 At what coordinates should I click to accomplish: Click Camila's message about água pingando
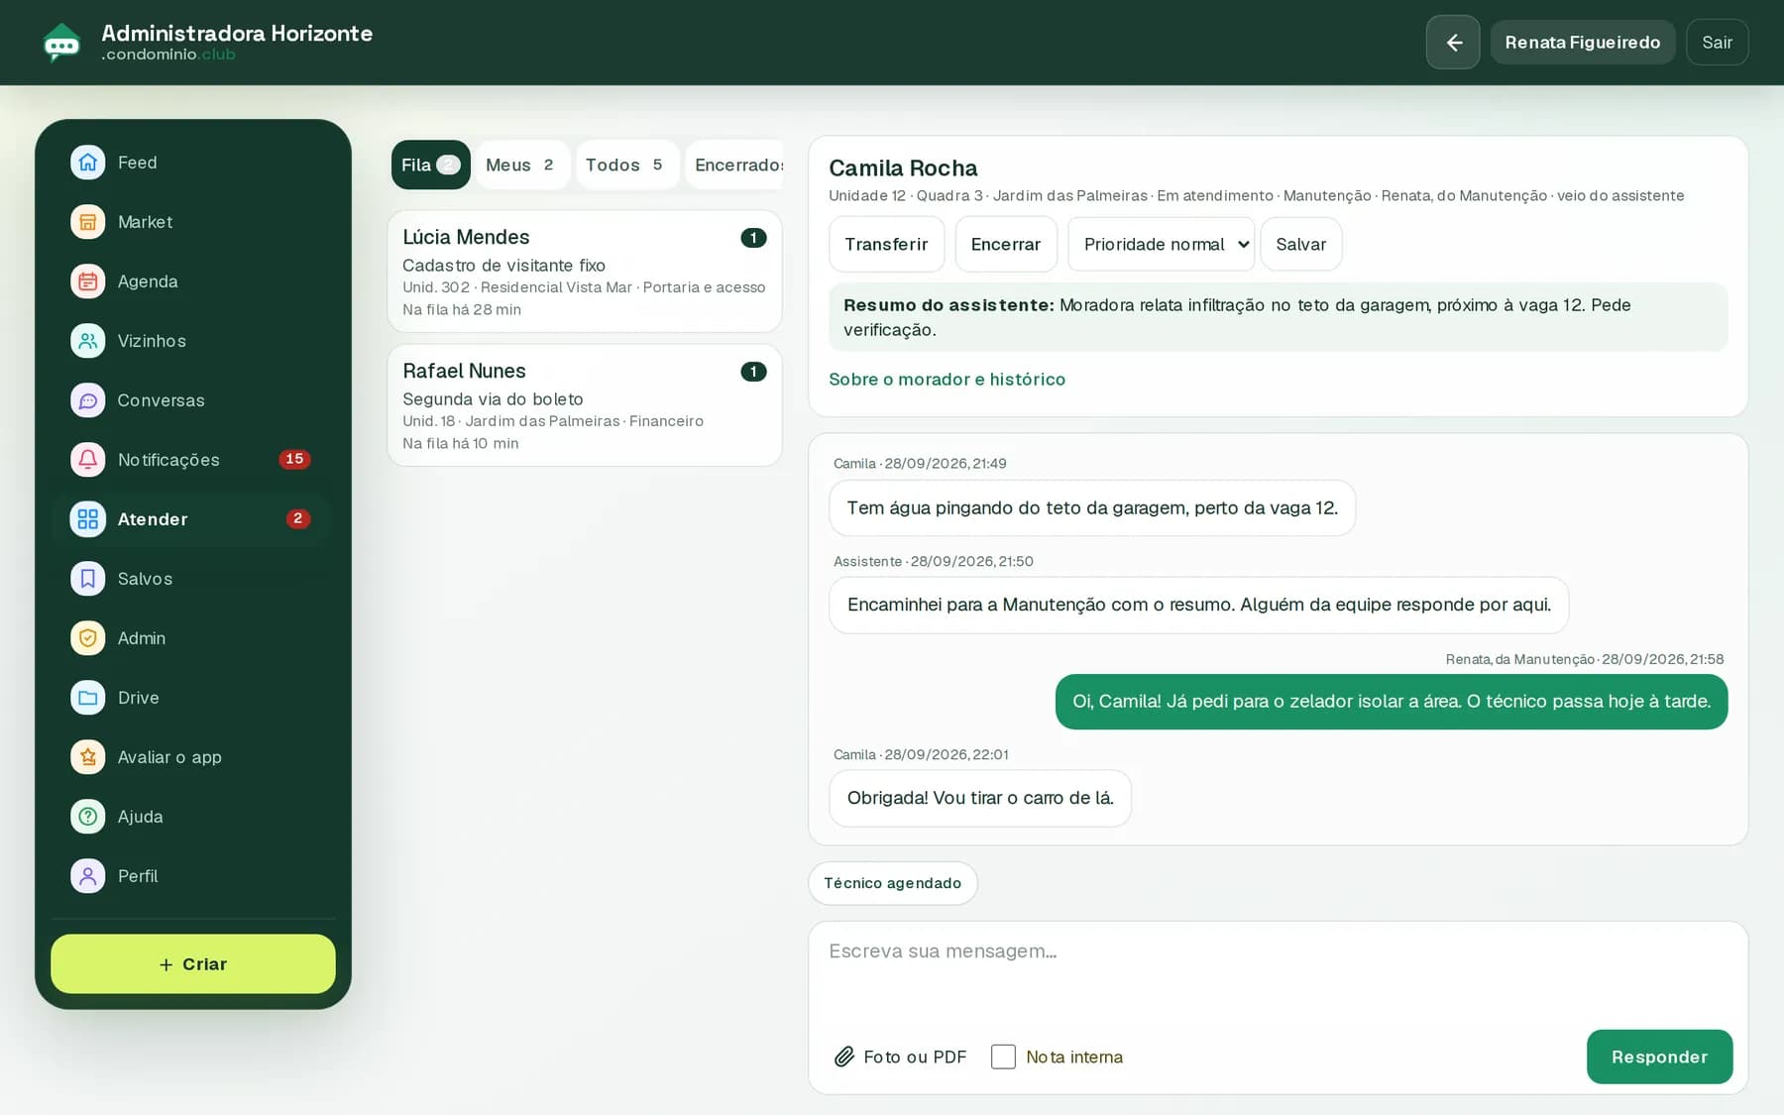coord(1092,507)
